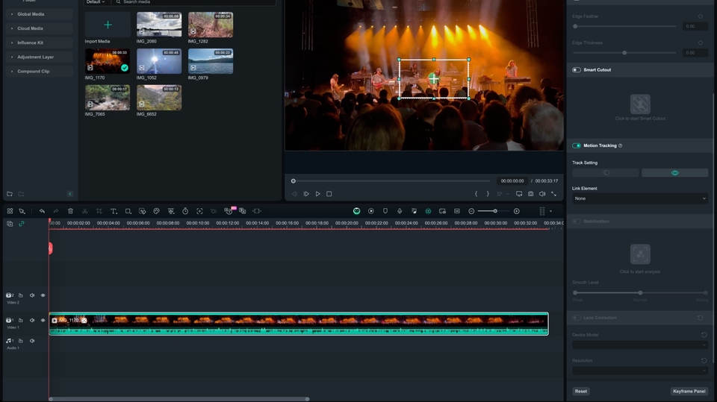The width and height of the screenshot is (717, 402).
Task: Add a marker with the shield icon
Action: pos(385,211)
